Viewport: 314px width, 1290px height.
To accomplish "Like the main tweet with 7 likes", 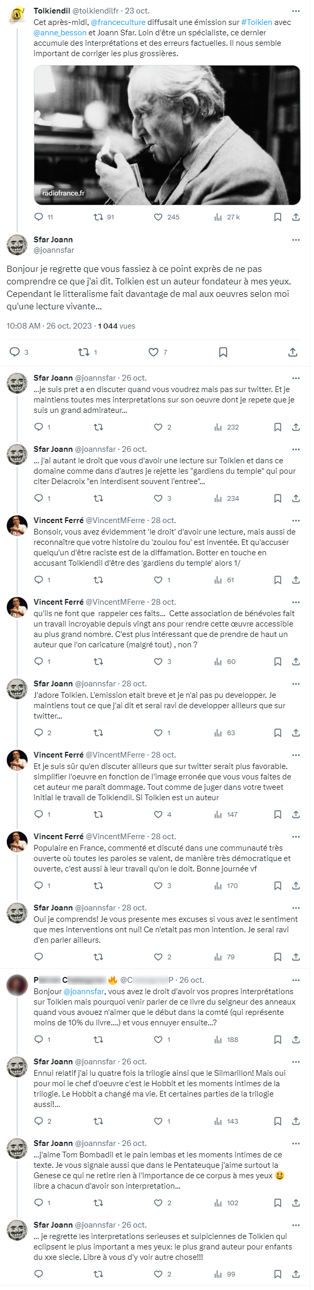I will tap(153, 352).
